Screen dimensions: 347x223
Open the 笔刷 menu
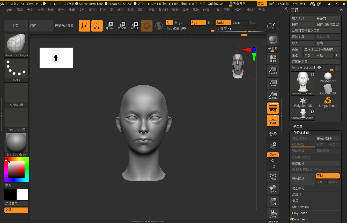click(20, 10)
